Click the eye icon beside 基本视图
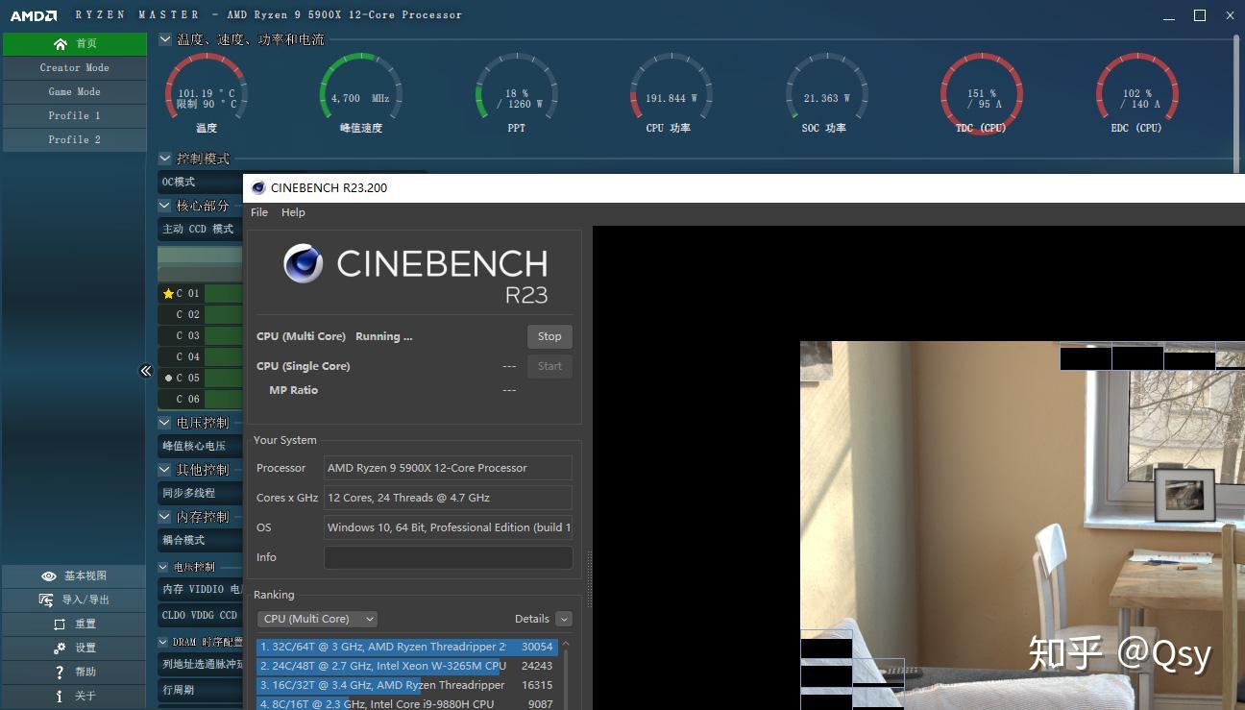This screenshot has width=1245, height=710. pyautogui.click(x=48, y=575)
